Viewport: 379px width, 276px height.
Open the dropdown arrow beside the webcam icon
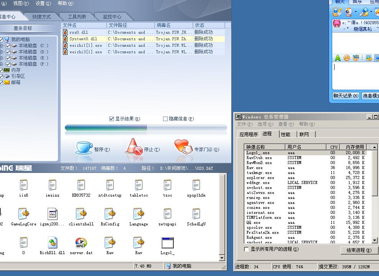click(356, 11)
